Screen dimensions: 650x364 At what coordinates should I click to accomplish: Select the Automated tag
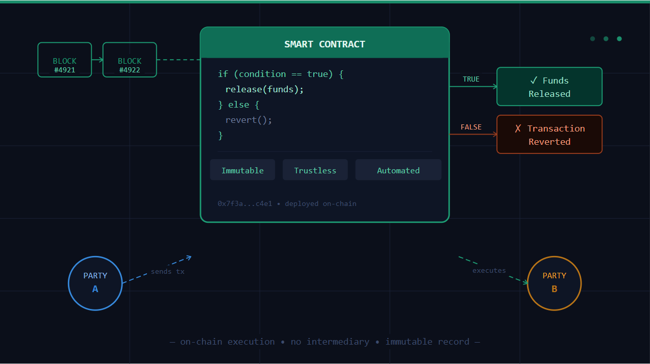(x=398, y=170)
